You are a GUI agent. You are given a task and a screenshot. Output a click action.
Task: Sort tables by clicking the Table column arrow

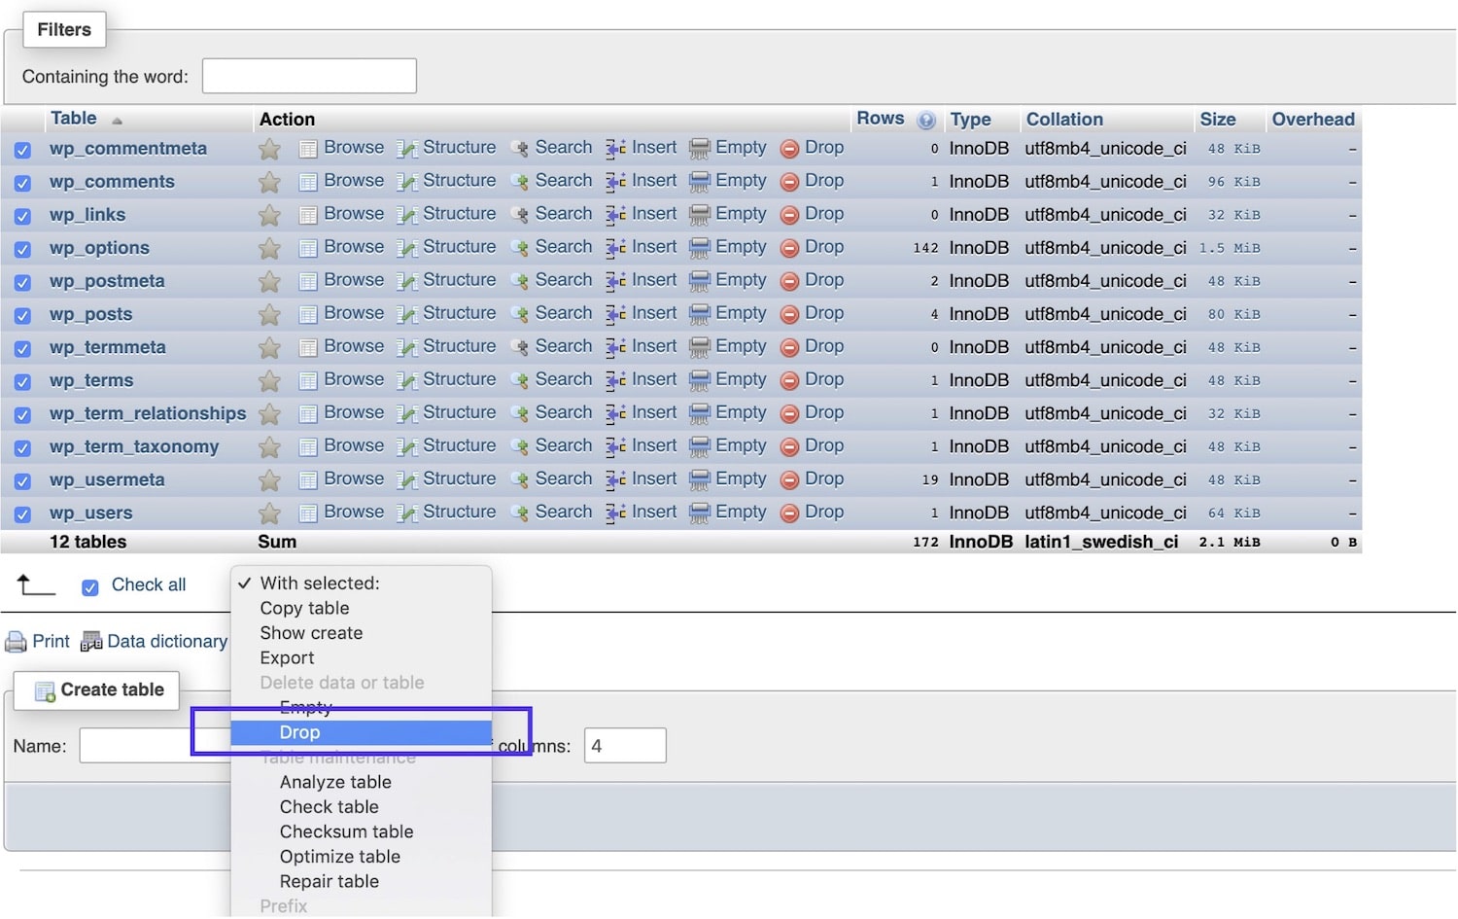pos(118,120)
